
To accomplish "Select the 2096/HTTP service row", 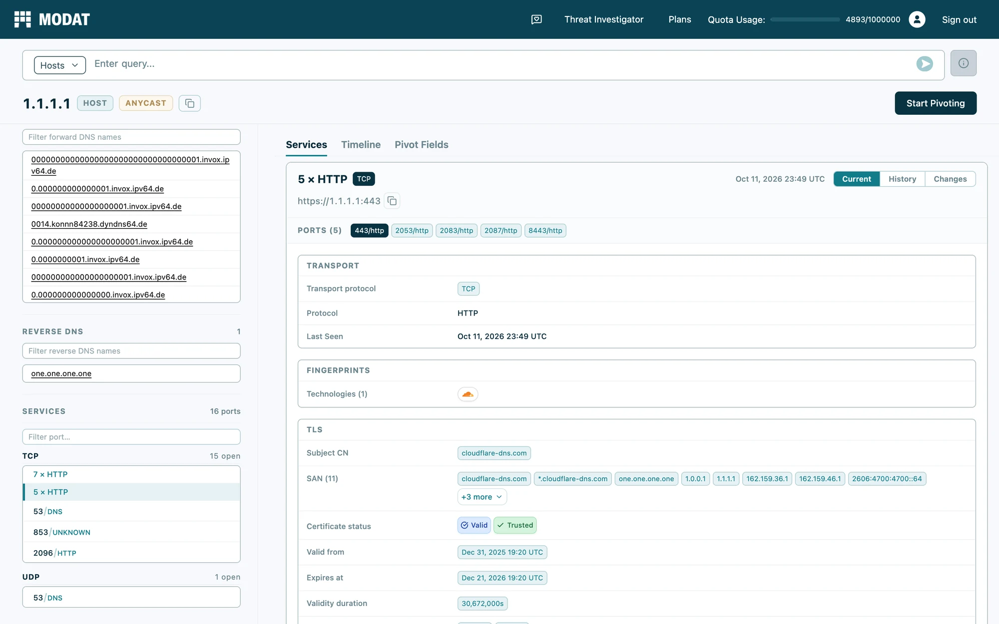I will click(x=131, y=553).
